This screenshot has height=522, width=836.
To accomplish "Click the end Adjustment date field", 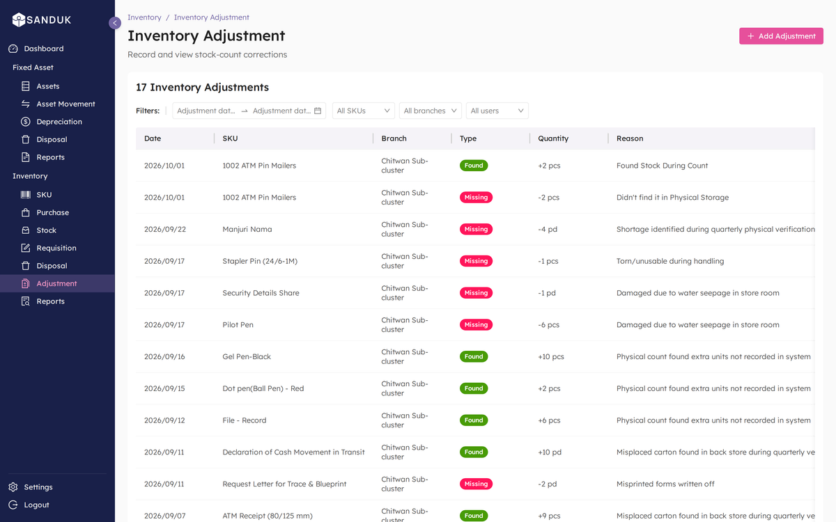I will tap(281, 111).
